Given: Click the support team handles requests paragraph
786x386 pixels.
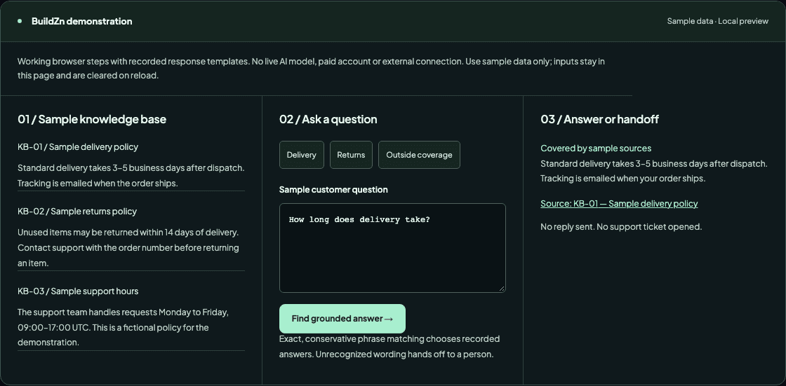Looking at the screenshot, I should pos(124,327).
